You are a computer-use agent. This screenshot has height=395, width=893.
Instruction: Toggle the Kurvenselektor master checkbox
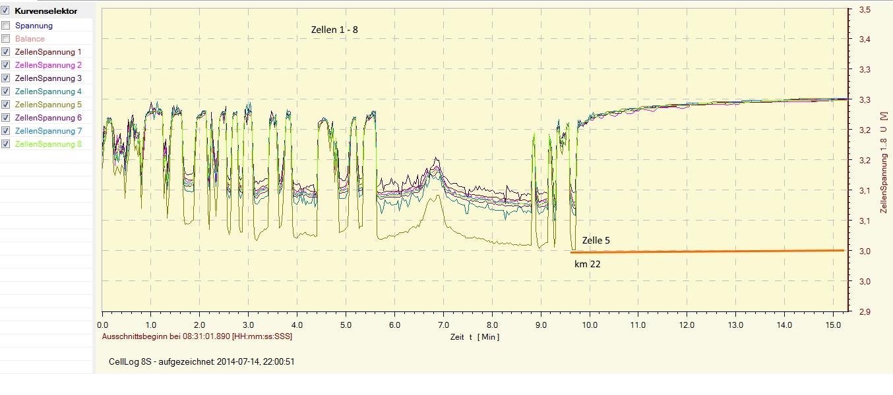click(6, 11)
